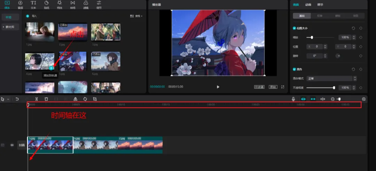Open the 贴纸 sticker panel icon

coord(47,3)
